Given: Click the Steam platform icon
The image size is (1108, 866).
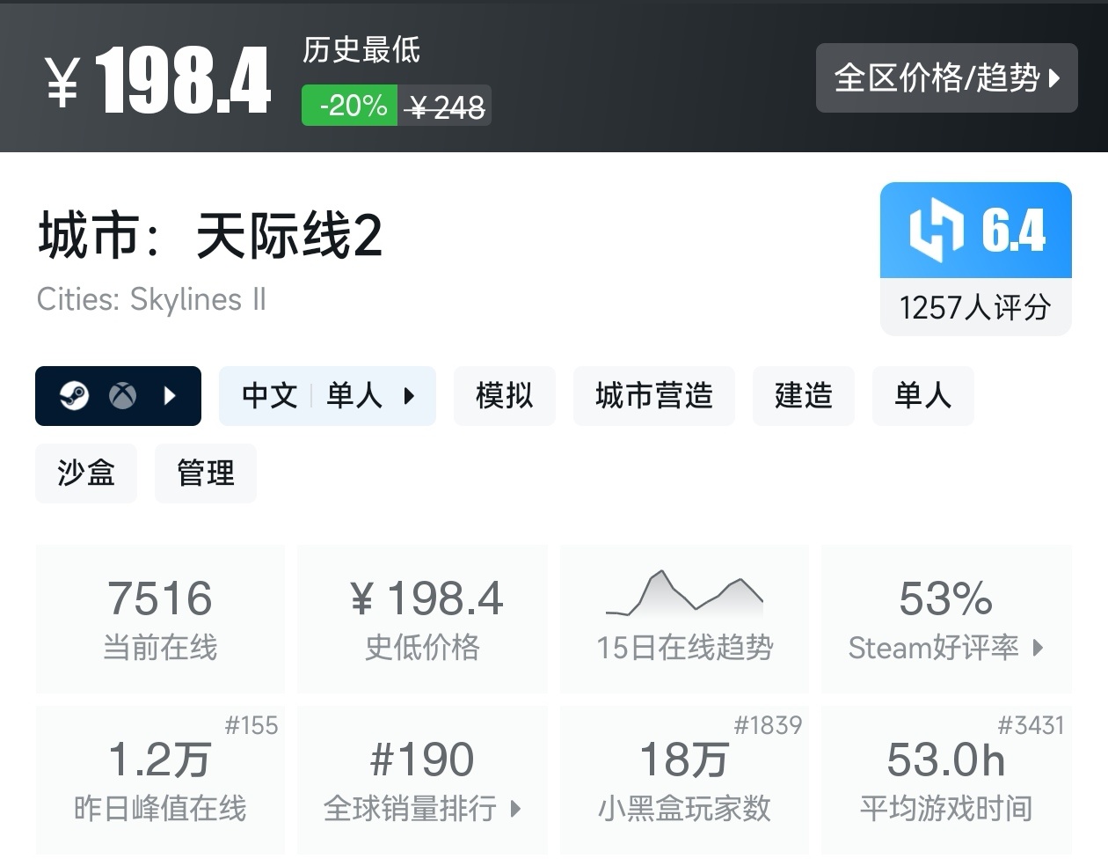Looking at the screenshot, I should 74,396.
